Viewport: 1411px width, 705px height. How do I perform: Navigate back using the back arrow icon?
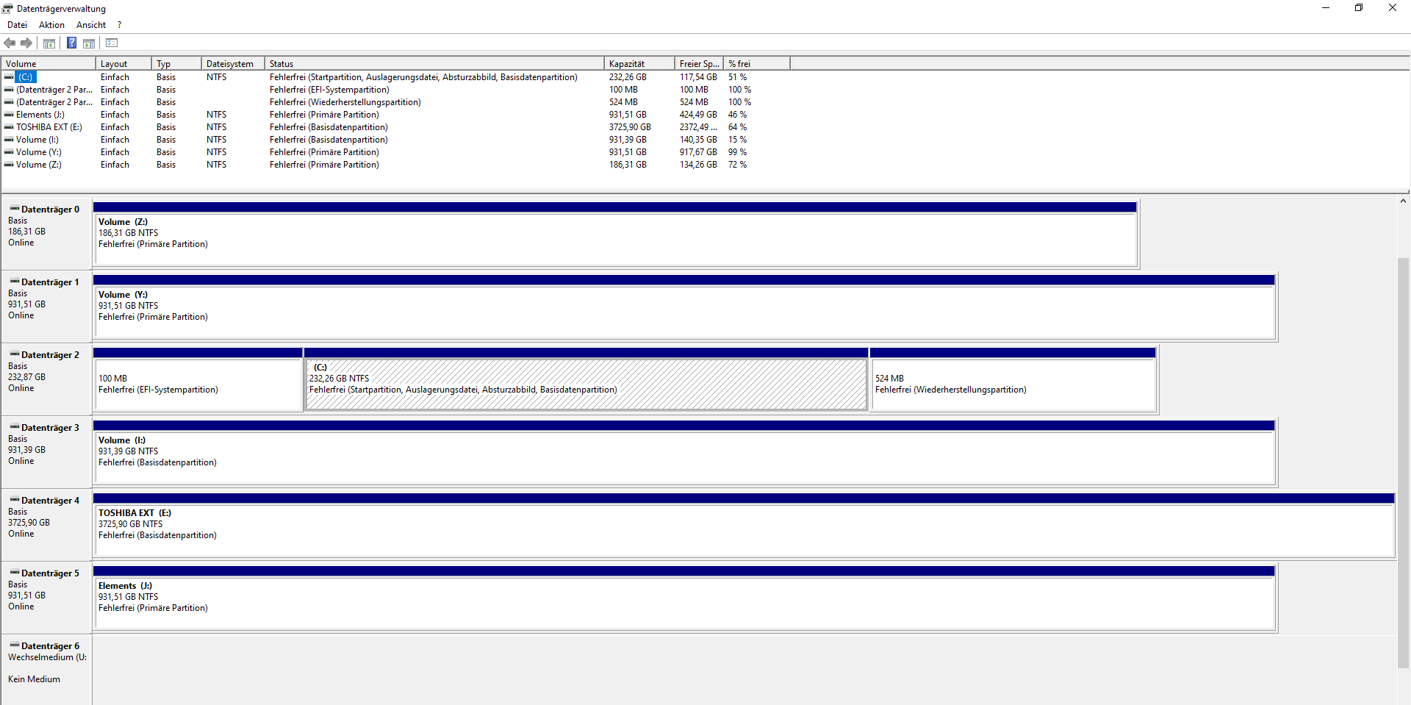(x=10, y=43)
